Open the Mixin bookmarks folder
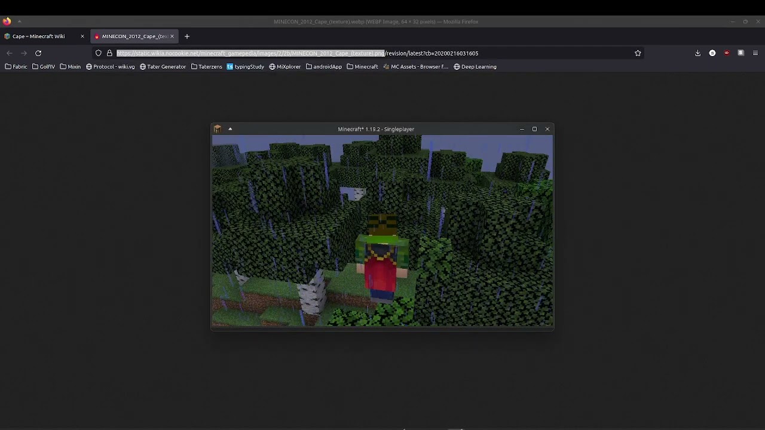765x430 pixels. (x=71, y=67)
